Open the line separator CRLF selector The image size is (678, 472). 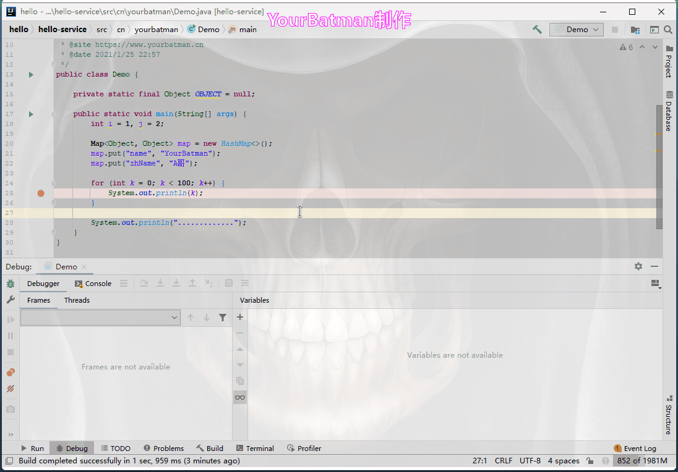(x=504, y=461)
